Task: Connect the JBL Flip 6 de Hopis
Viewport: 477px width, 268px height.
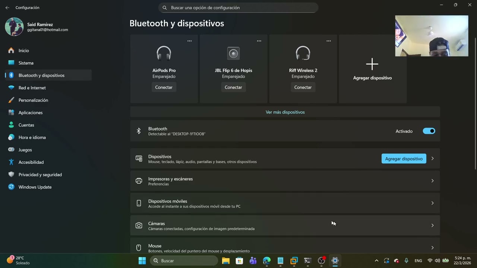Action: 233,87
